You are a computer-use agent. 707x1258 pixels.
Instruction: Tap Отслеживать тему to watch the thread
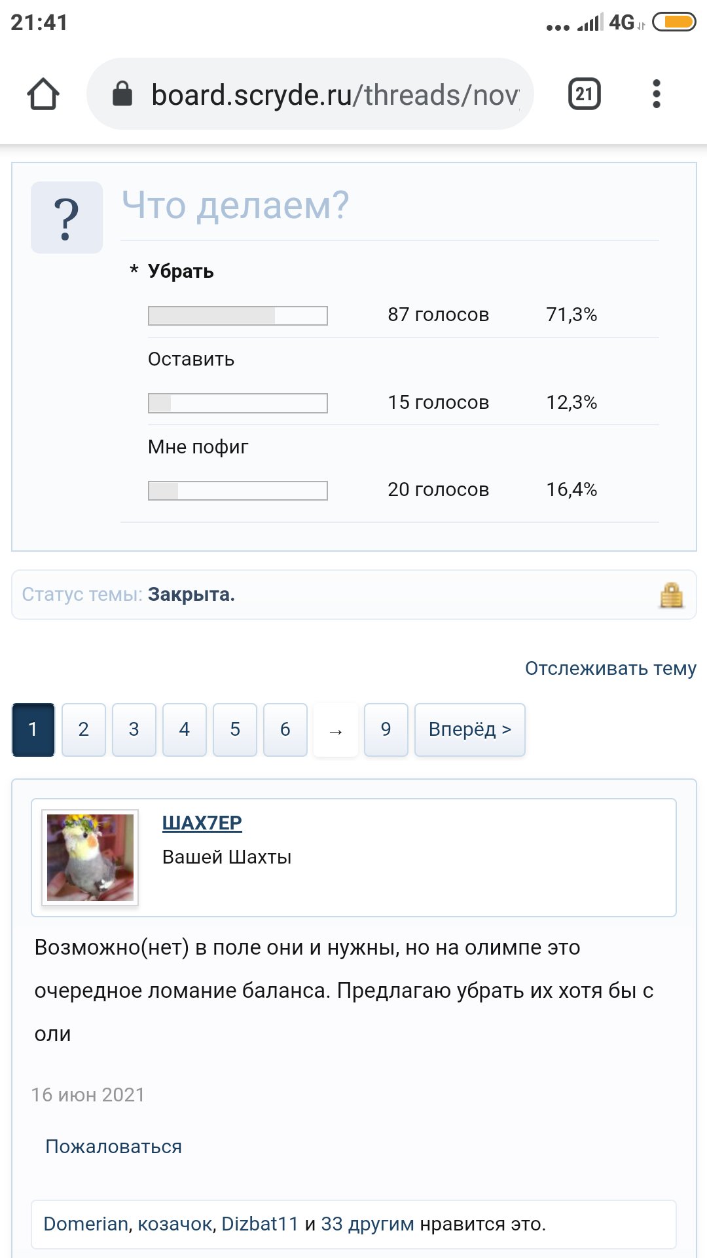pyautogui.click(x=610, y=668)
